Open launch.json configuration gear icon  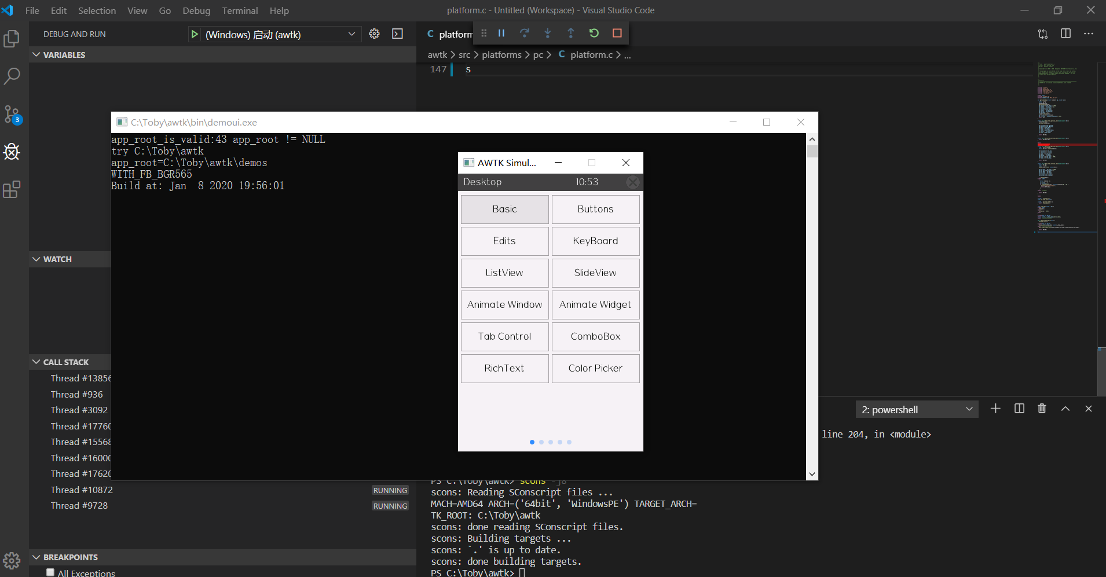click(375, 34)
